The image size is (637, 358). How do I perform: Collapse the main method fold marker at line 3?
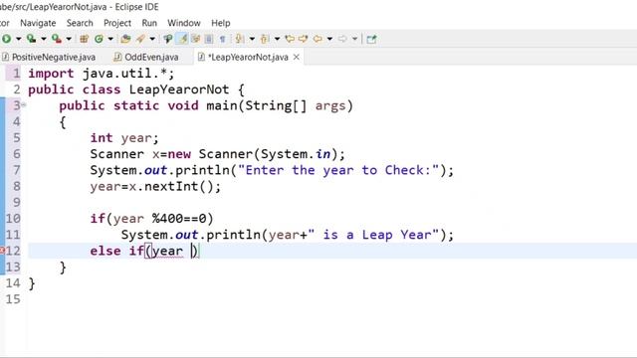[x=24, y=105]
